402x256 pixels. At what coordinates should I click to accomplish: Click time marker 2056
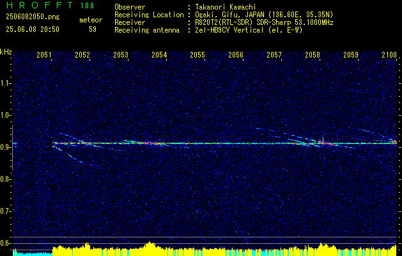[236, 54]
